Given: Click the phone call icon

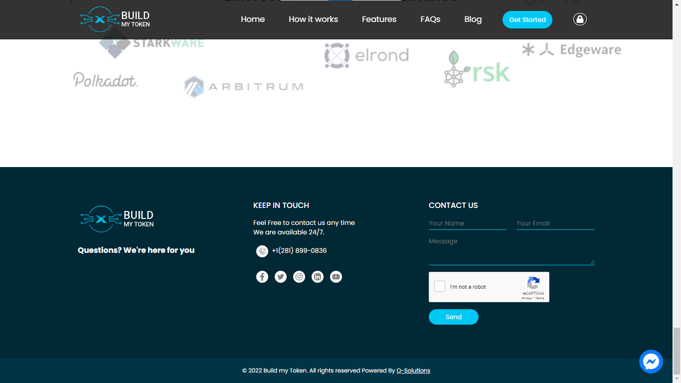Looking at the screenshot, I should (262, 251).
